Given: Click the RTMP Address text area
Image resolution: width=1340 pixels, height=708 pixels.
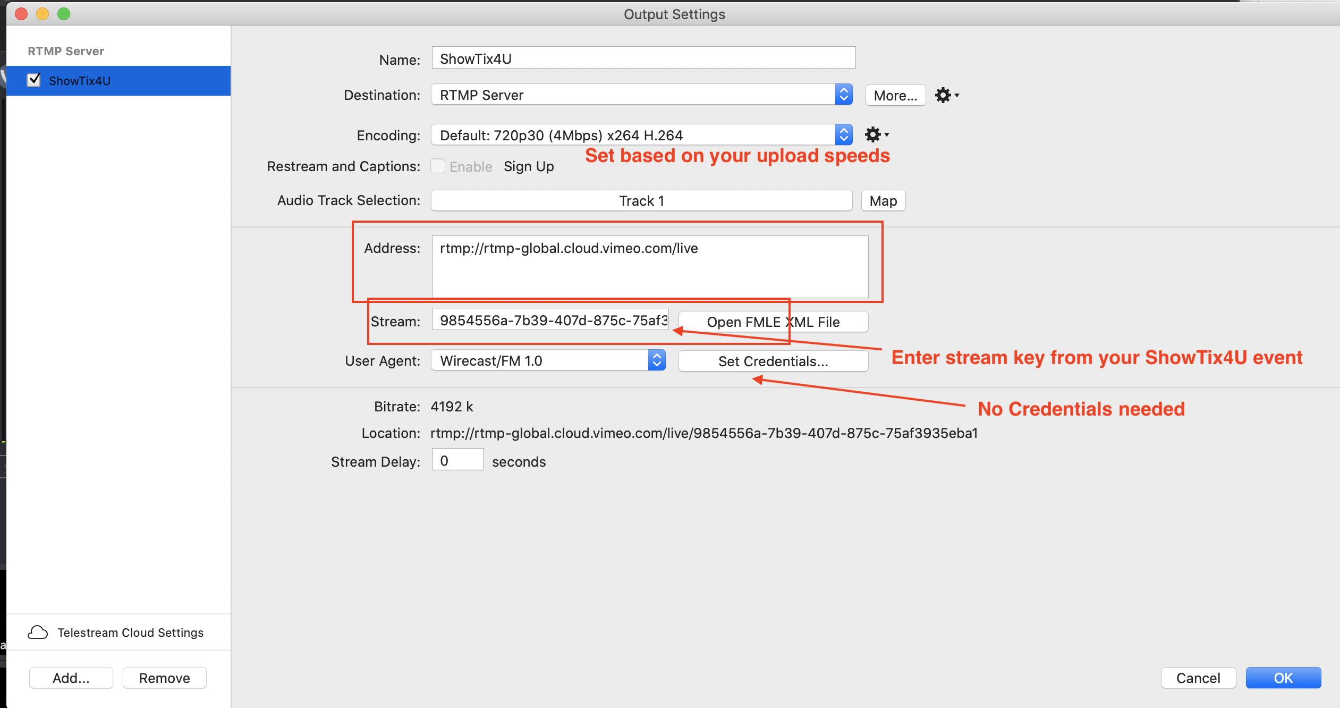Looking at the screenshot, I should [x=650, y=267].
